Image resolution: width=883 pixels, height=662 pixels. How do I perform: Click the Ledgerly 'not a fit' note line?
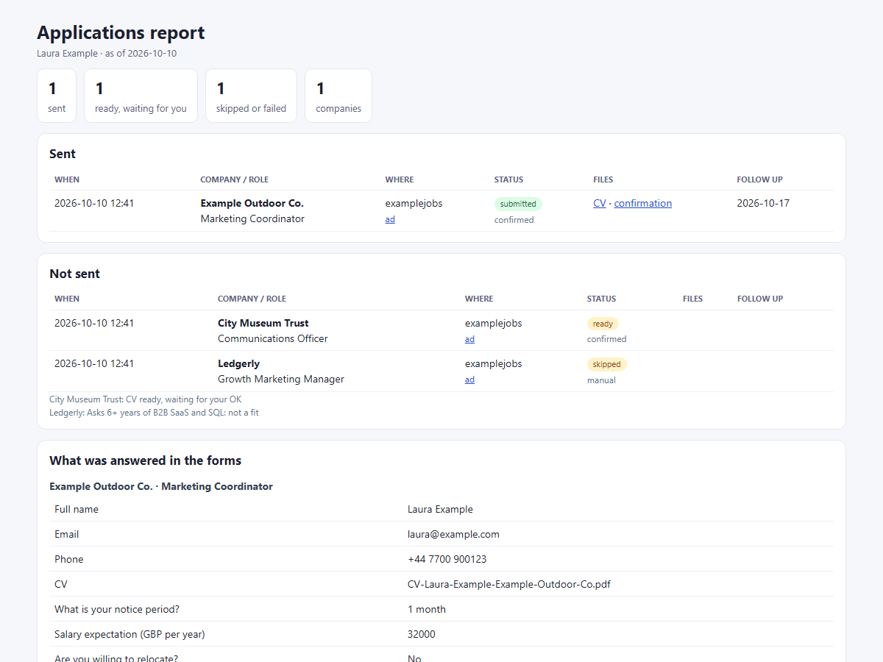154,413
